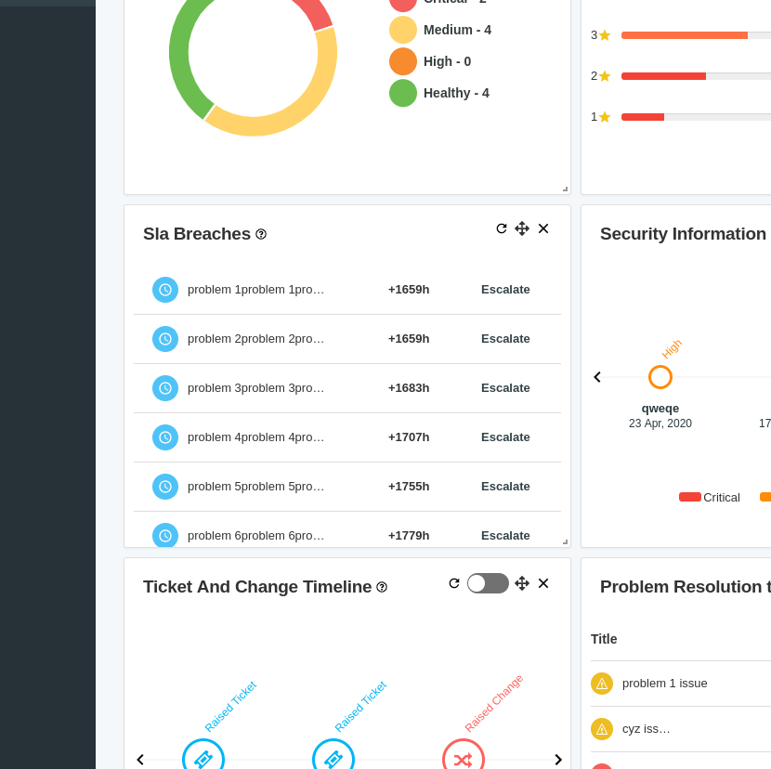Click the 2 star rating bar
Viewport: 771px width, 769px height.
(696, 76)
